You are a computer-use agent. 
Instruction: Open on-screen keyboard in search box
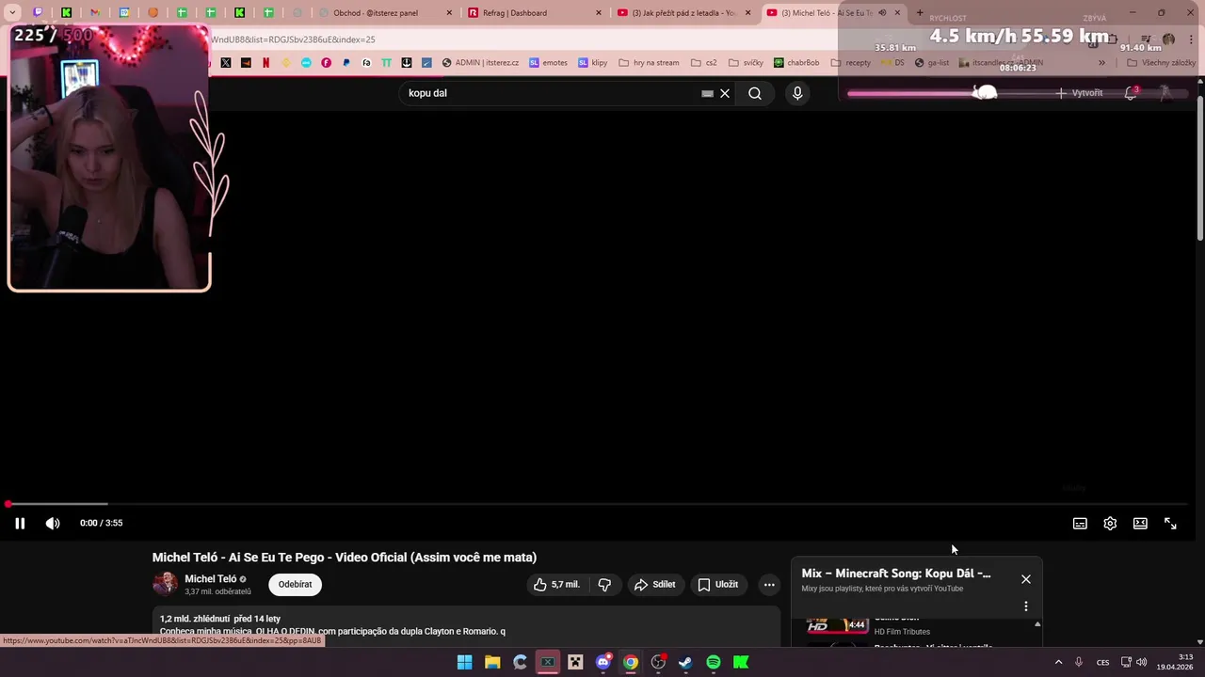(707, 93)
